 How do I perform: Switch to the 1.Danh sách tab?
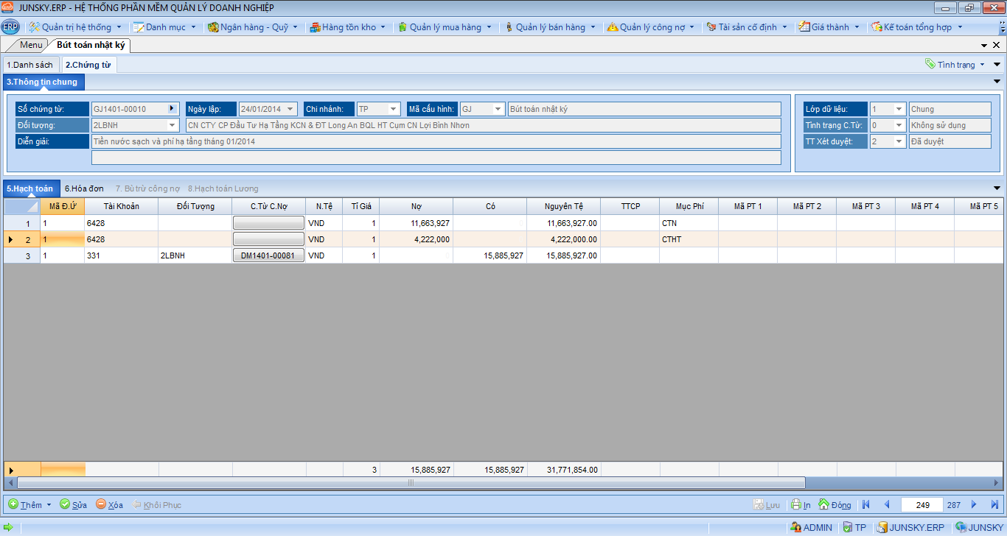pos(30,65)
